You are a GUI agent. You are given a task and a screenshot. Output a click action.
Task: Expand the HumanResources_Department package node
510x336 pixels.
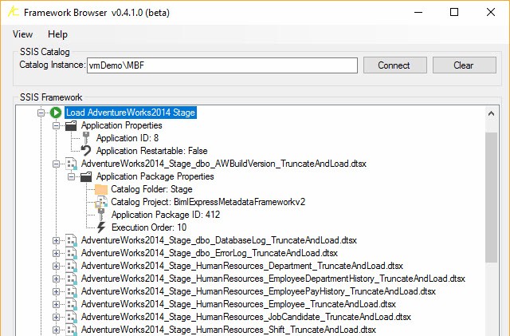pyautogui.click(x=56, y=266)
